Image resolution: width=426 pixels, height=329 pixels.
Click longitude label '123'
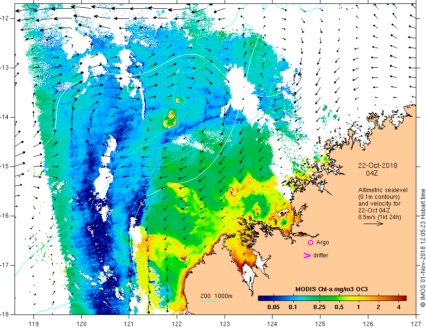[x=225, y=324]
